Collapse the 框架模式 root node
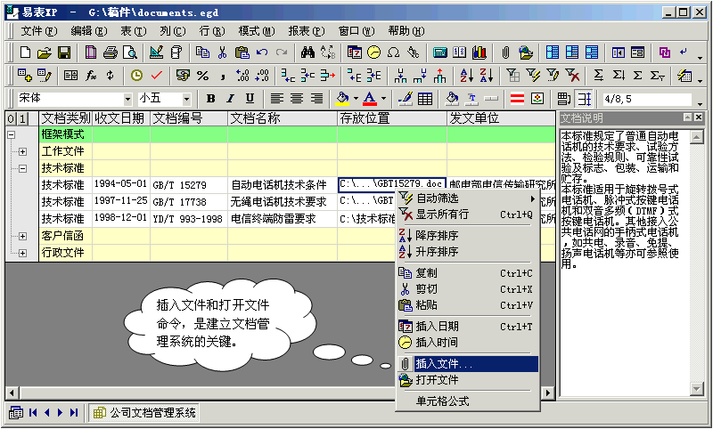Image resolution: width=713 pixels, height=429 pixels. tap(11, 134)
